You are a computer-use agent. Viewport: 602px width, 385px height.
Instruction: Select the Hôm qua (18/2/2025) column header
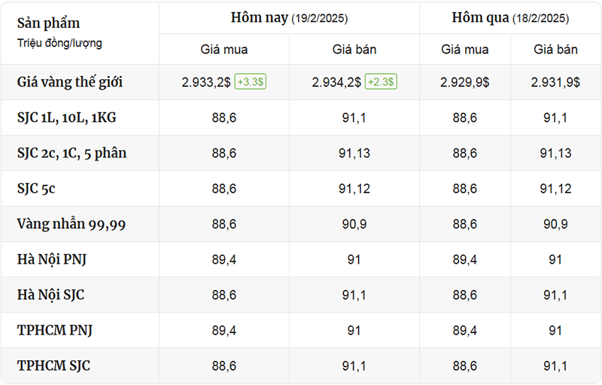pyautogui.click(x=510, y=18)
